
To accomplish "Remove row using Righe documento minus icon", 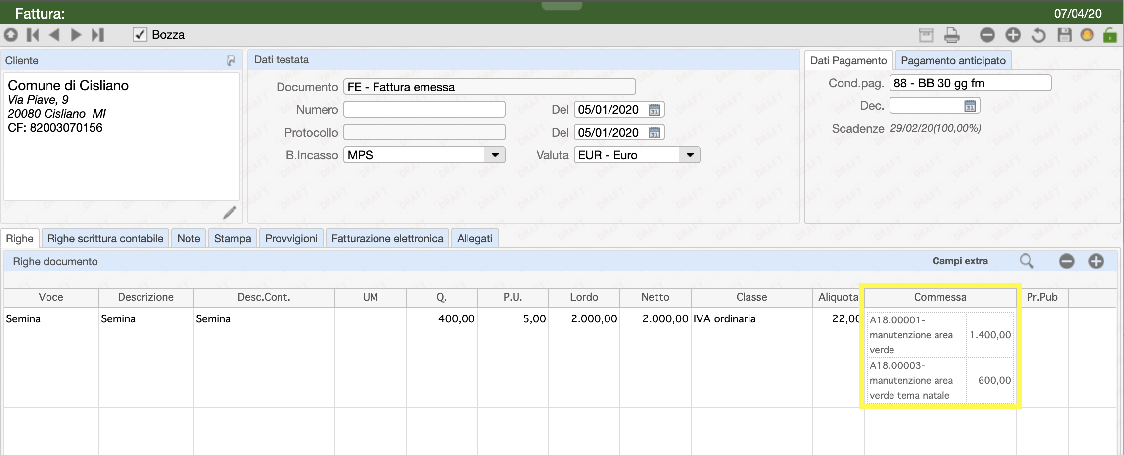I will pos(1066,261).
